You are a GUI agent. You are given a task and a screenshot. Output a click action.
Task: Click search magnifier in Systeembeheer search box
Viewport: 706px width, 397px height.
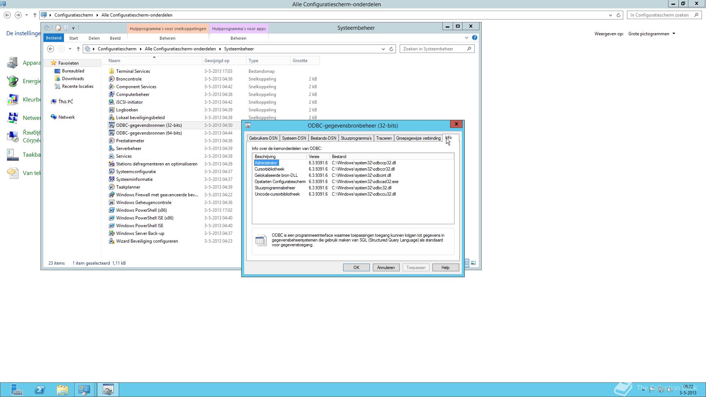click(x=469, y=49)
